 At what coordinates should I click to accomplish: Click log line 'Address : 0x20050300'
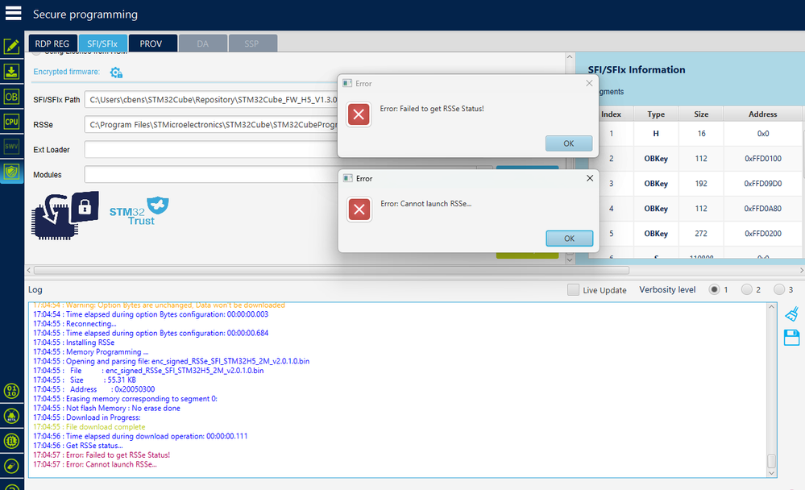(94, 389)
